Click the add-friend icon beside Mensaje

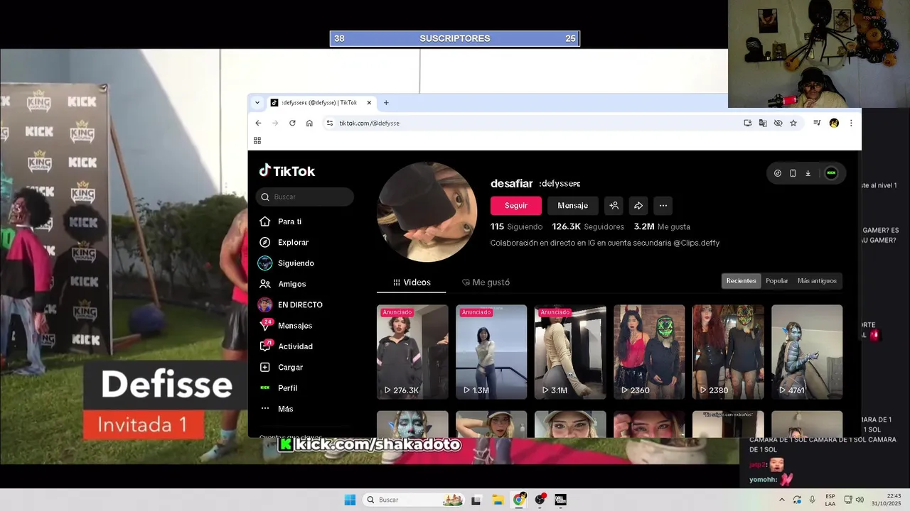point(614,206)
